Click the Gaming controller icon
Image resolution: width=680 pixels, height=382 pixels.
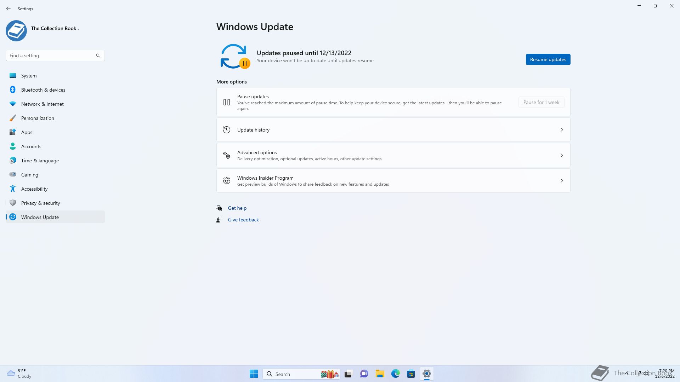[x=13, y=174]
